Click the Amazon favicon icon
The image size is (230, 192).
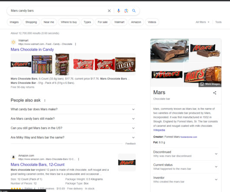coord(13,157)
